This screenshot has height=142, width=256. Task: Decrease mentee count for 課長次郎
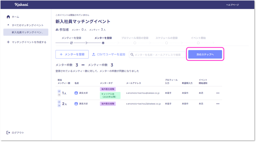pyautogui.click(x=59, y=105)
